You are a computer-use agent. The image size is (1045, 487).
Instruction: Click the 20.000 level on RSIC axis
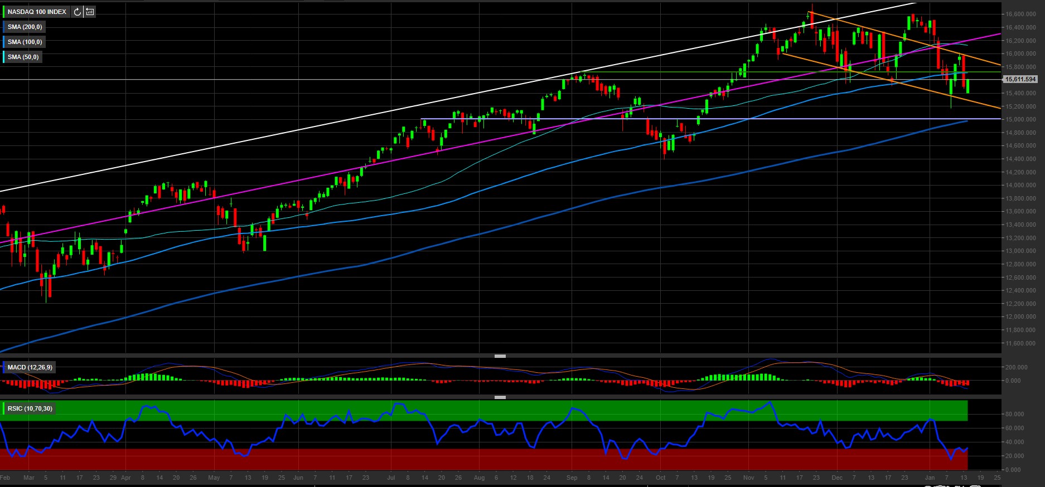point(1014,456)
